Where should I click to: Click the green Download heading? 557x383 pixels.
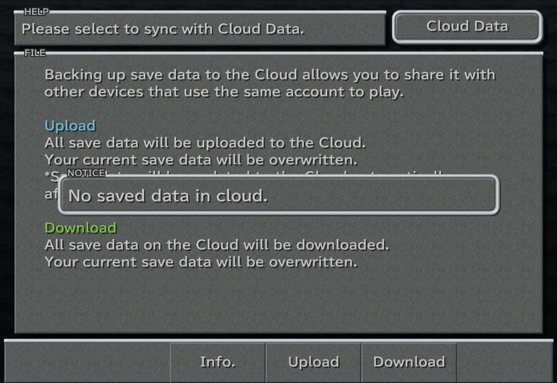(x=80, y=228)
